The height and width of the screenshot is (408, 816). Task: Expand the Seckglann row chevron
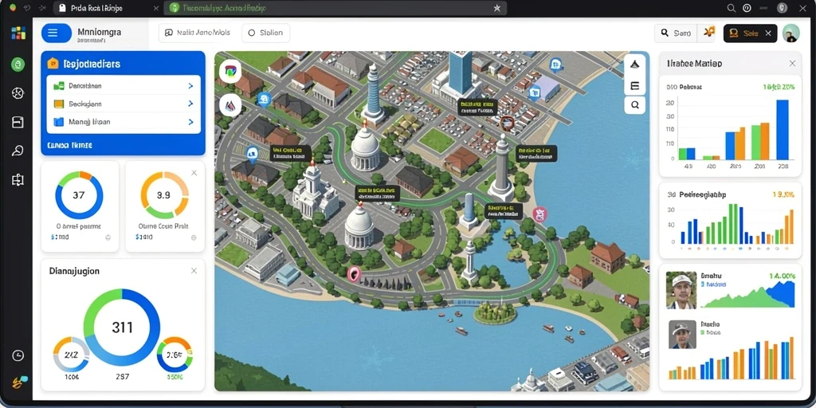(x=190, y=104)
